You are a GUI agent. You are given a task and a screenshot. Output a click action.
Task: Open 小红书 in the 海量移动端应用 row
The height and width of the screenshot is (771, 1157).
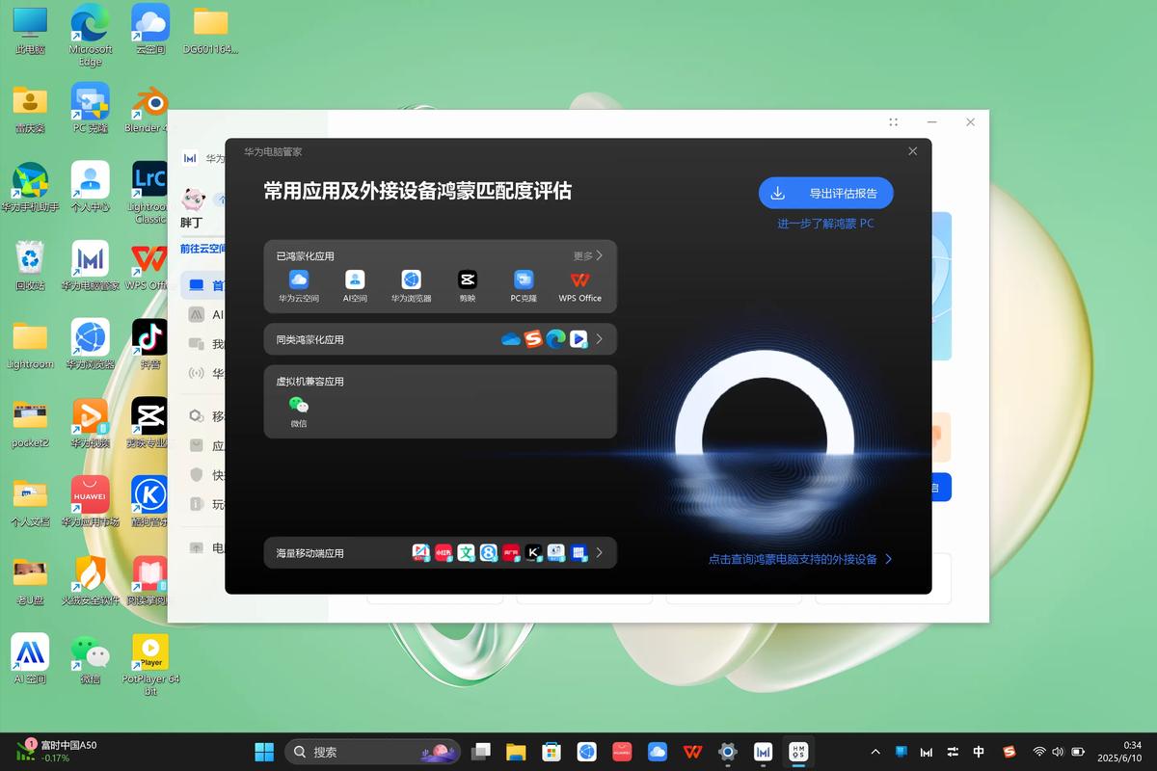click(x=443, y=552)
